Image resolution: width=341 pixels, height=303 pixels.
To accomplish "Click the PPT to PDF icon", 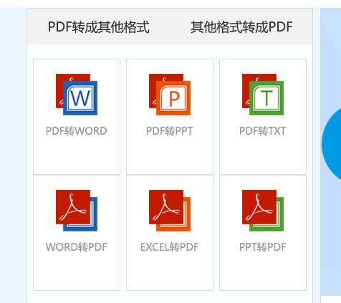I will point(263,211).
